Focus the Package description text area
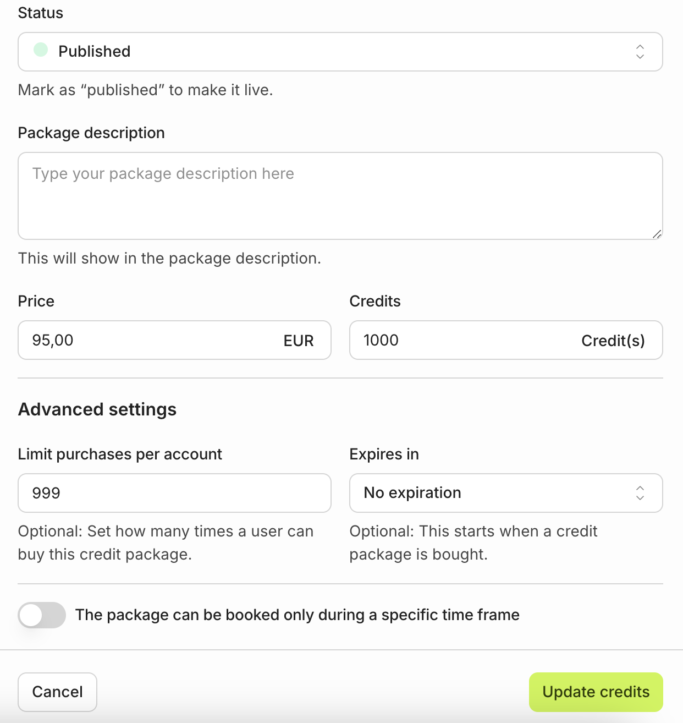 pyautogui.click(x=340, y=196)
